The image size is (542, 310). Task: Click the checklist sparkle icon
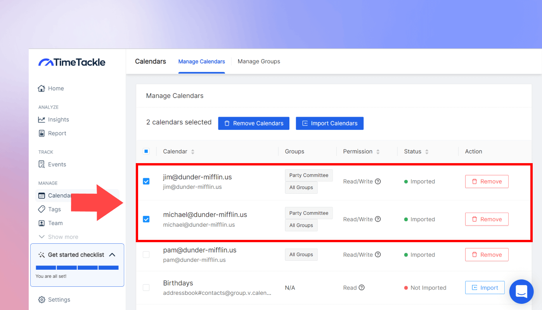click(x=42, y=255)
